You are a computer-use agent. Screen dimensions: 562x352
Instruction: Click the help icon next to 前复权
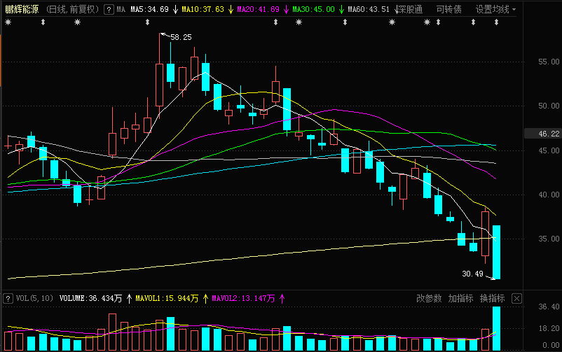pos(108,10)
